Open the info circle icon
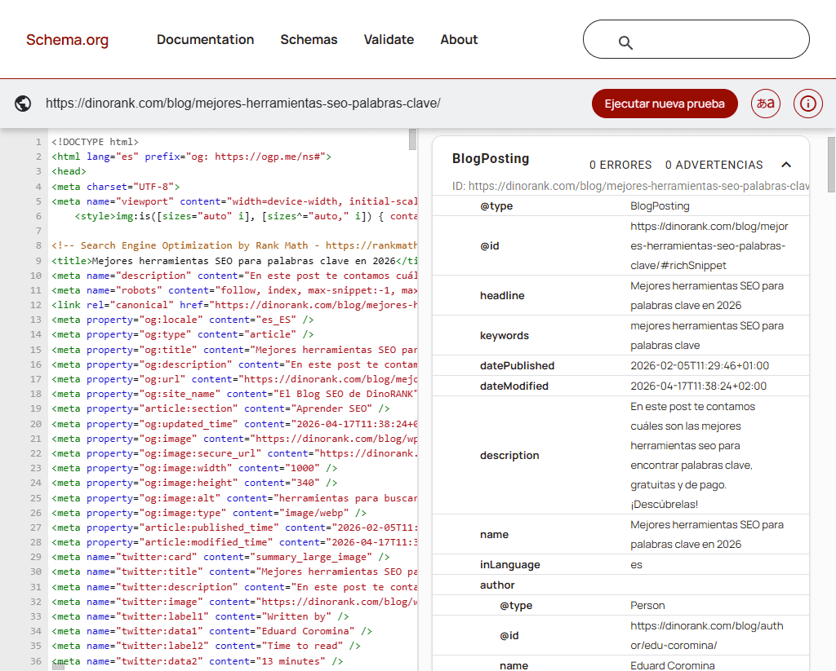Viewport: 836px width, 671px height. coord(807,104)
